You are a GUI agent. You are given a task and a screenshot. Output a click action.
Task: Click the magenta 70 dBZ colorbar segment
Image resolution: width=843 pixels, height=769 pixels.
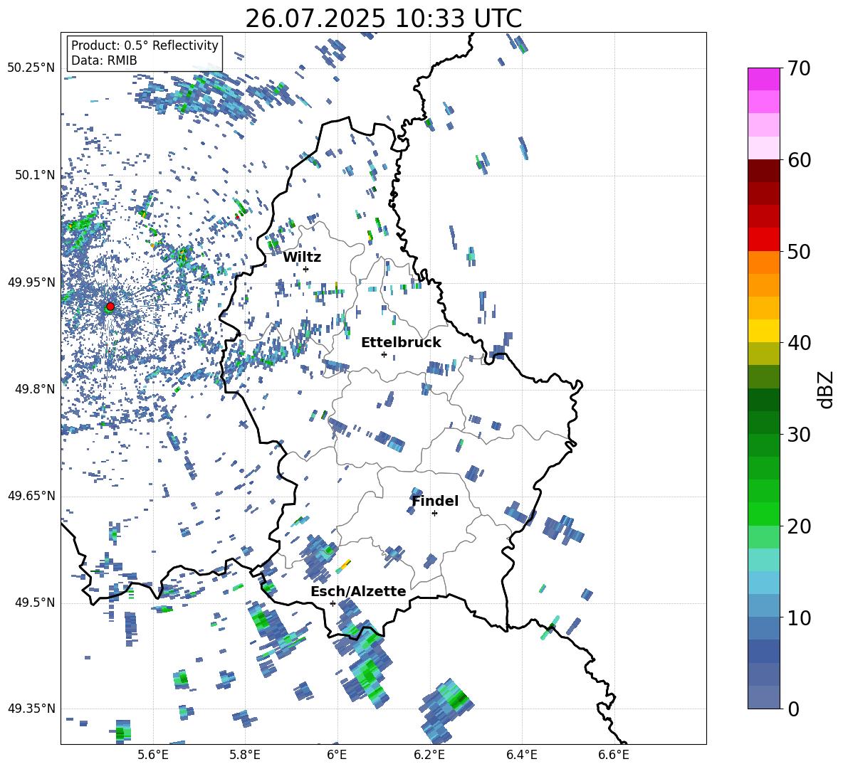pos(763,79)
